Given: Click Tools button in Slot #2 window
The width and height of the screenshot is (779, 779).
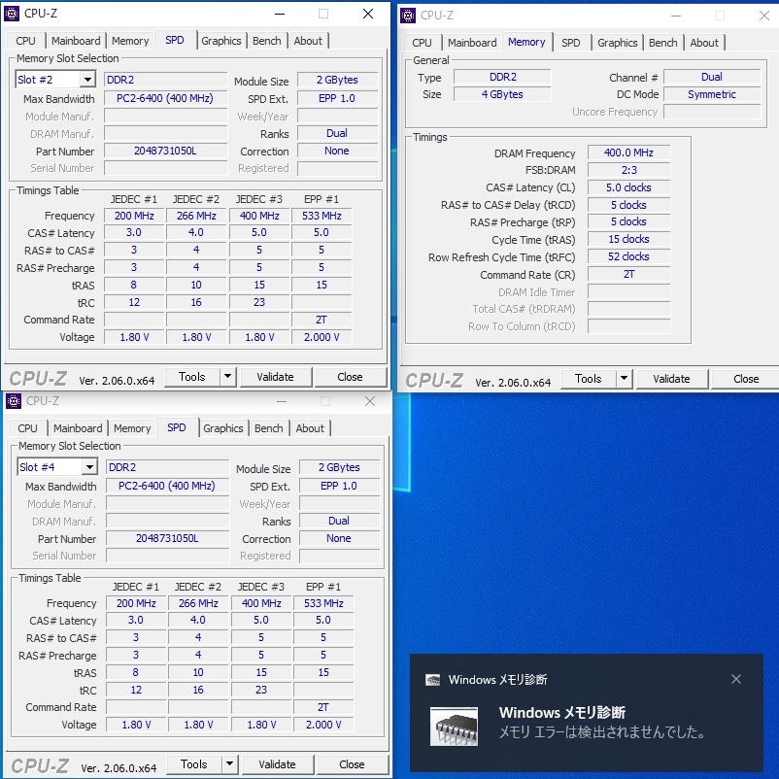Looking at the screenshot, I should tap(192, 377).
